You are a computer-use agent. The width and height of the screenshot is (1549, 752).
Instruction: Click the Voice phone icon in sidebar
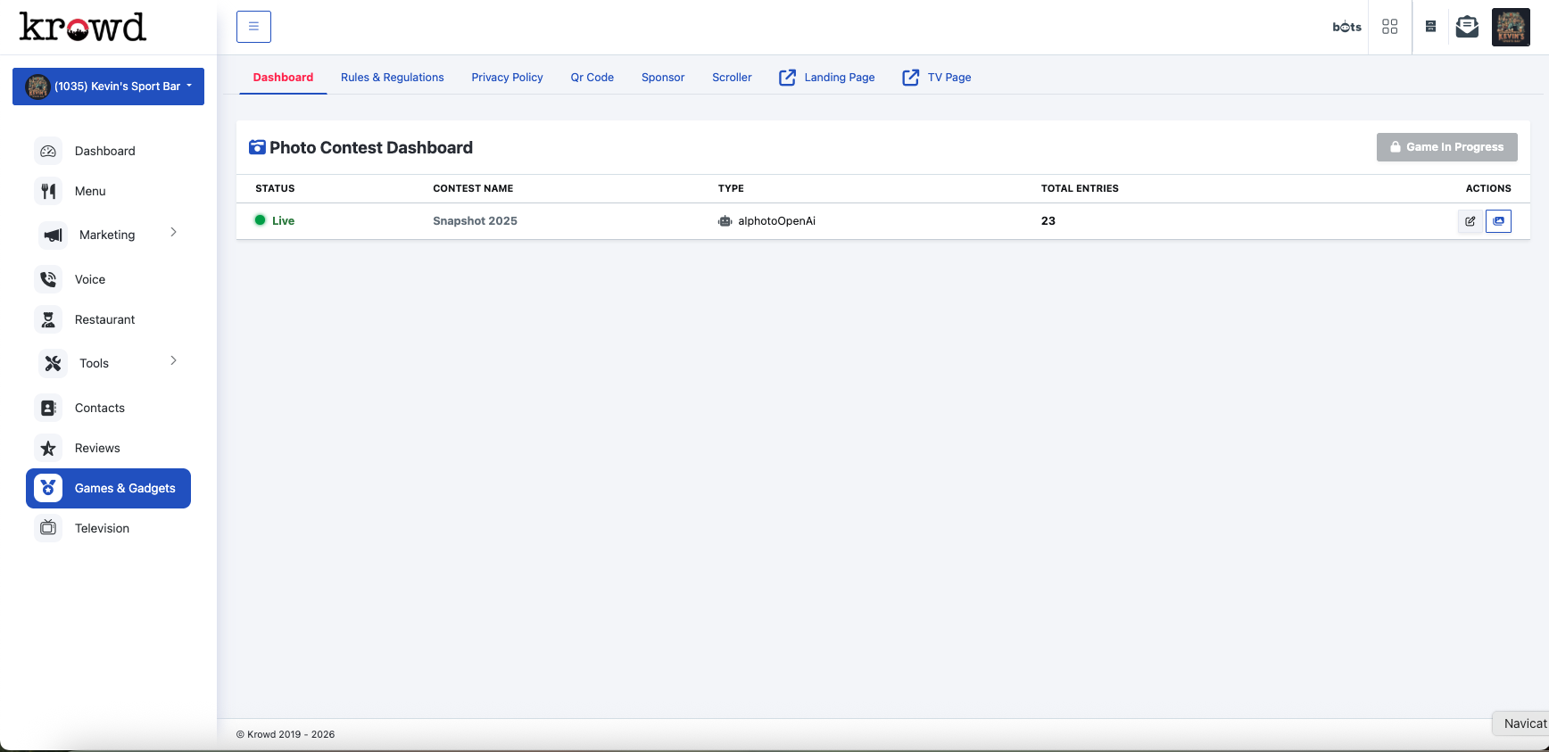pos(49,279)
